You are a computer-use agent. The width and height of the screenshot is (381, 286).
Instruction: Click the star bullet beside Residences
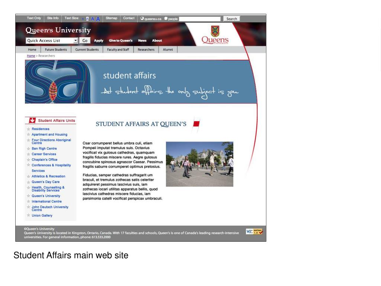pos(28,129)
